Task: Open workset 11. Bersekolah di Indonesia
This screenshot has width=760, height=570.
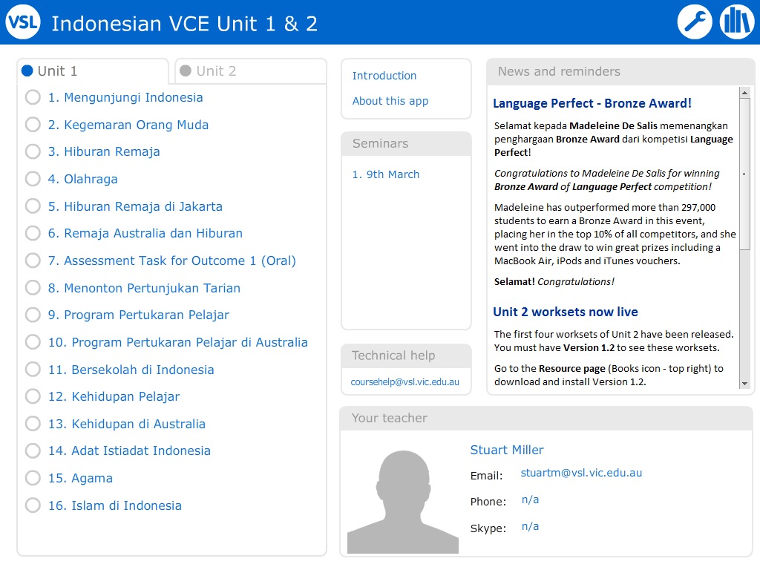Action: 131,370
